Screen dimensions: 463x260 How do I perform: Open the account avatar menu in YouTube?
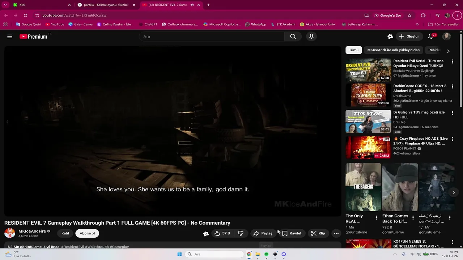pos(447,36)
